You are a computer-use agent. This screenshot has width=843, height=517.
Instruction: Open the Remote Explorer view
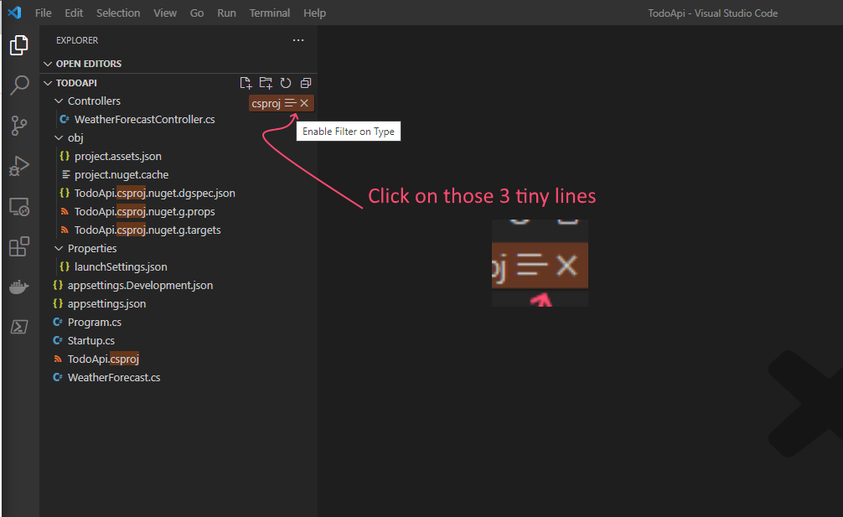point(18,206)
